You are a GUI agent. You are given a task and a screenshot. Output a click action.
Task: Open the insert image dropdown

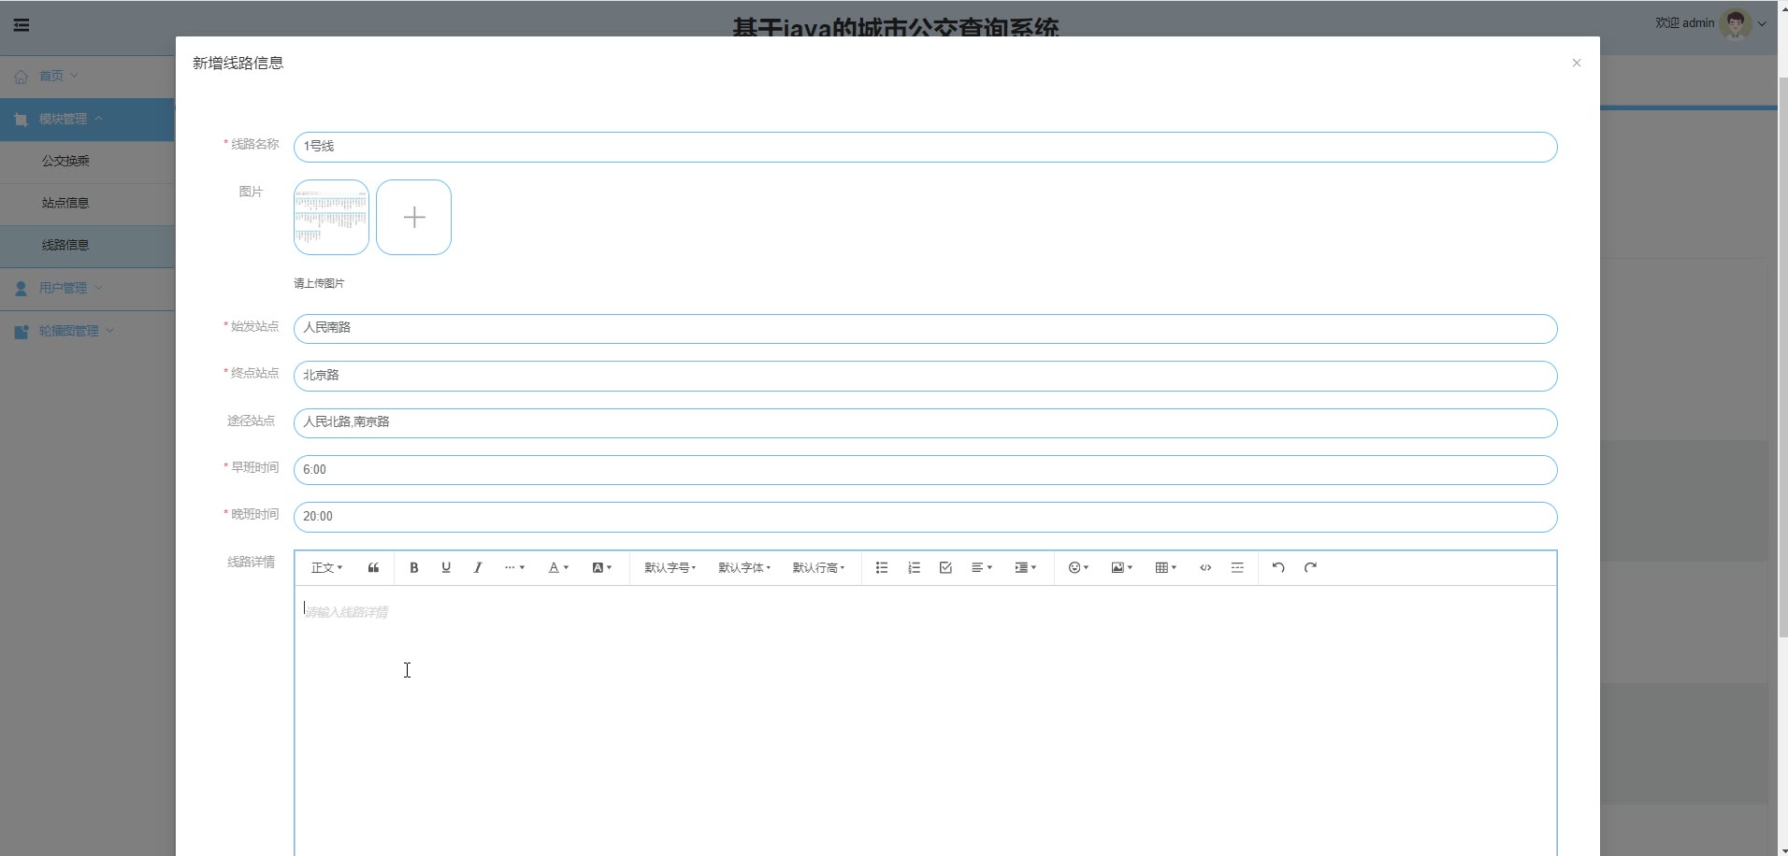point(1122,567)
